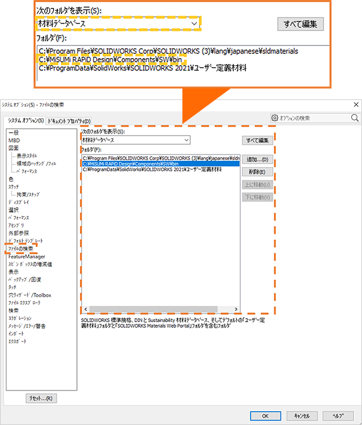Switch to the ドキュメントプロパティ tab
362x425 pixels.
(68, 121)
